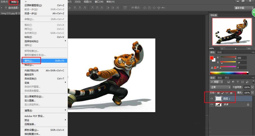Image resolution: width=255 pixels, height=136 pixels.
Task: Hide 图层 1 using its eye icon
Action: 212,98
